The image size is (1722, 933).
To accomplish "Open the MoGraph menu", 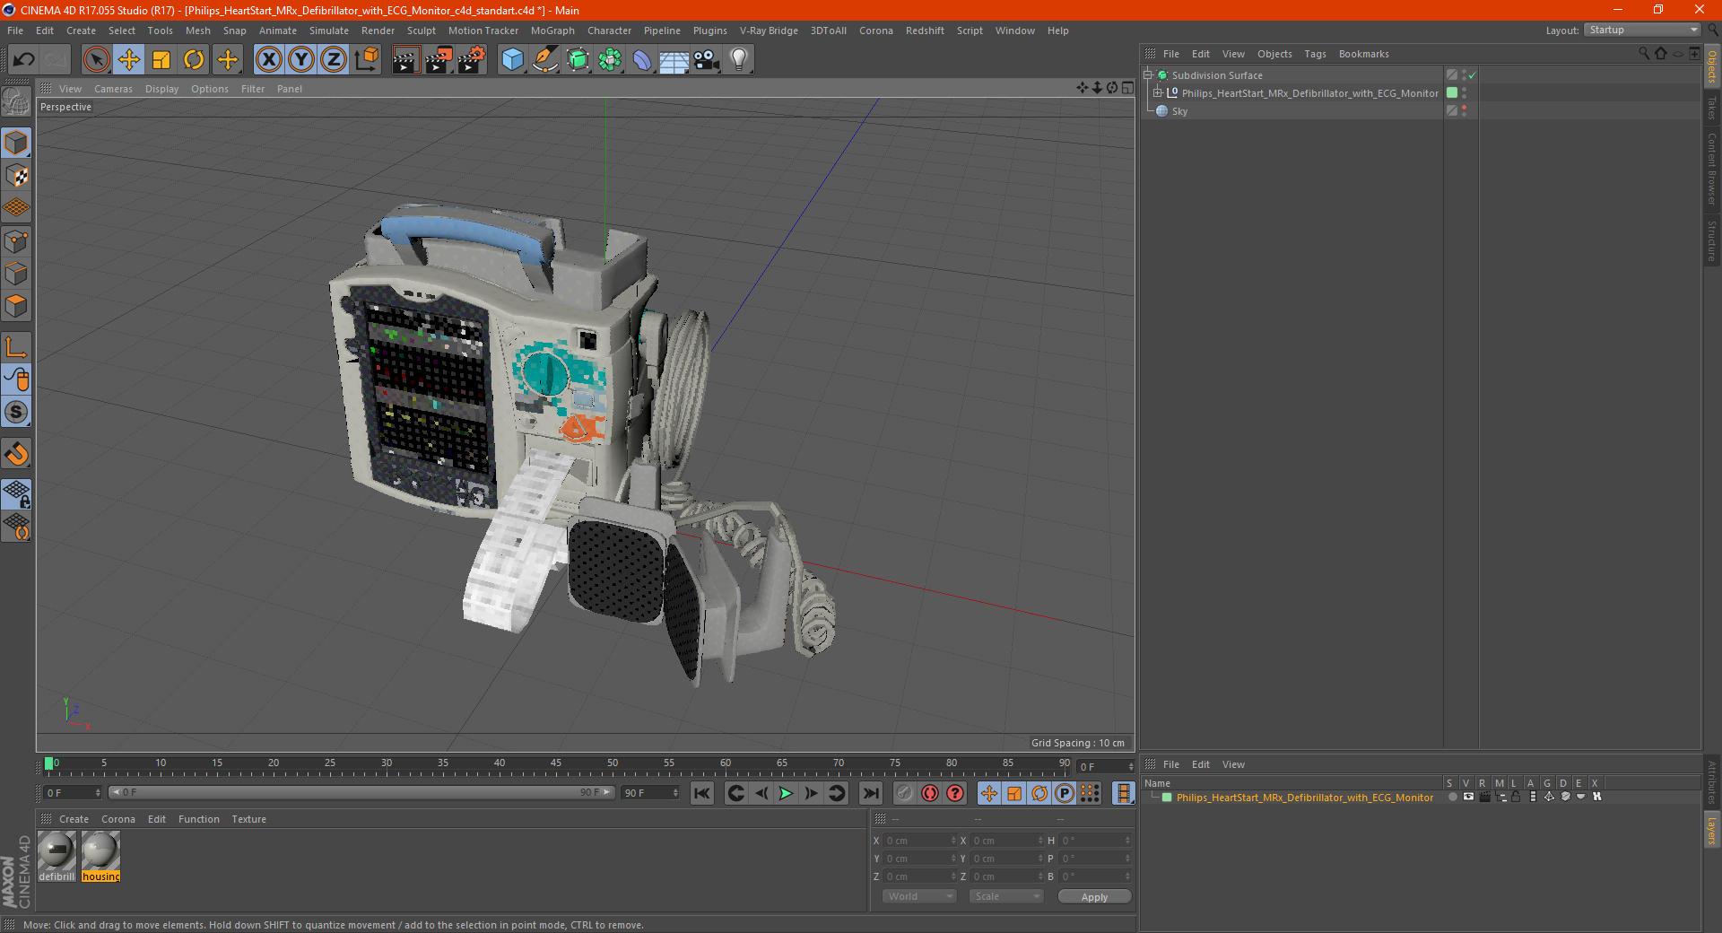I will pos(552,31).
